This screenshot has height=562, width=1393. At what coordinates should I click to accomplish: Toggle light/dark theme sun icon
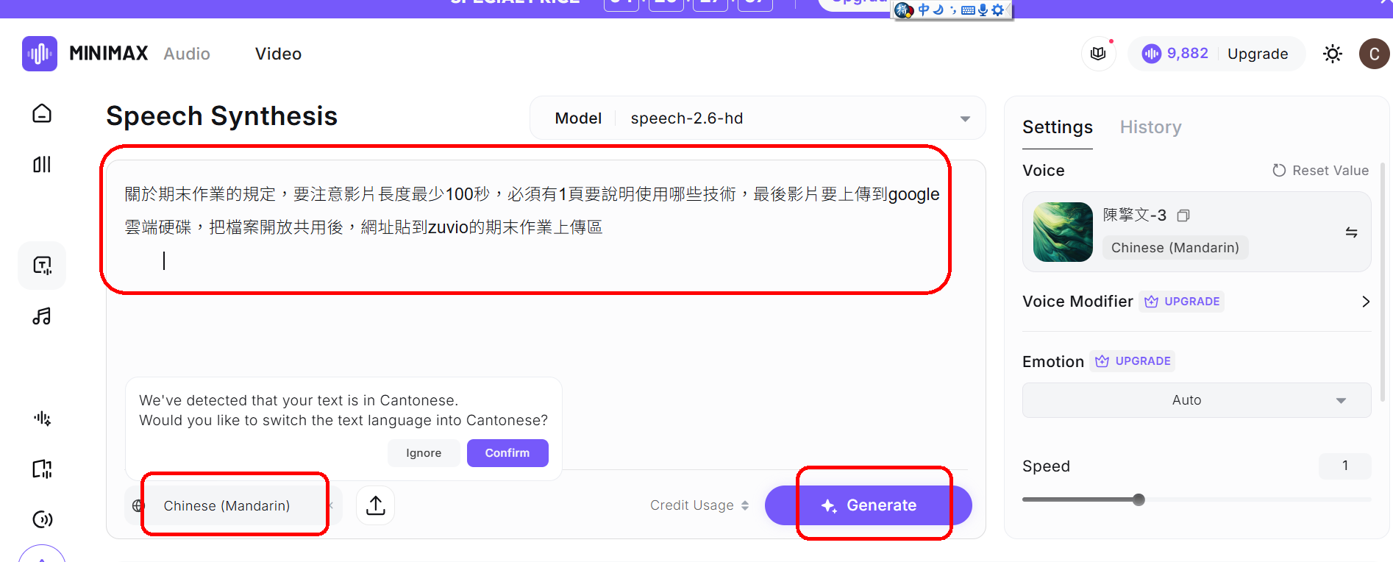1332,54
